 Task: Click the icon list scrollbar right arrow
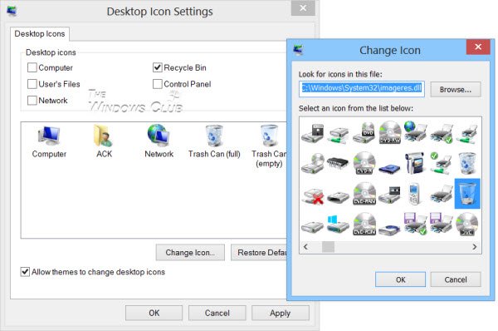475,247
